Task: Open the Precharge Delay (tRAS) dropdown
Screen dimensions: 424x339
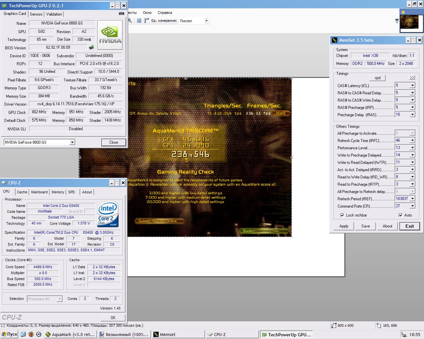Action: point(412,115)
